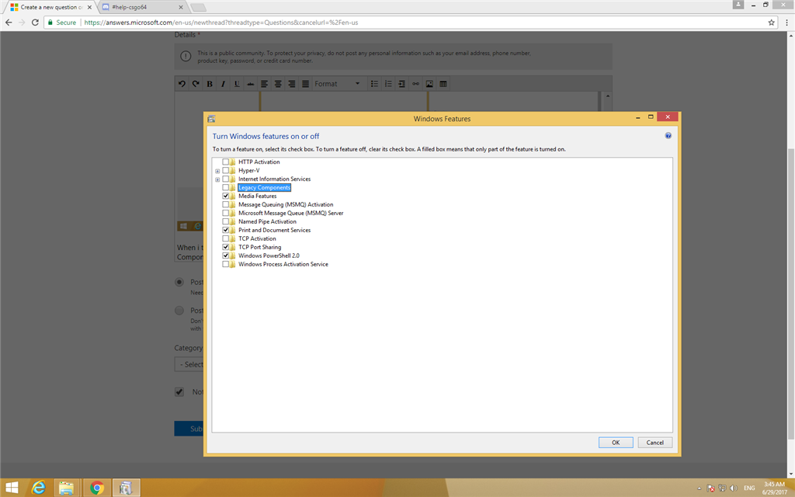Check the Hyper-V checkbox
This screenshot has height=497, width=795.
tap(226, 170)
